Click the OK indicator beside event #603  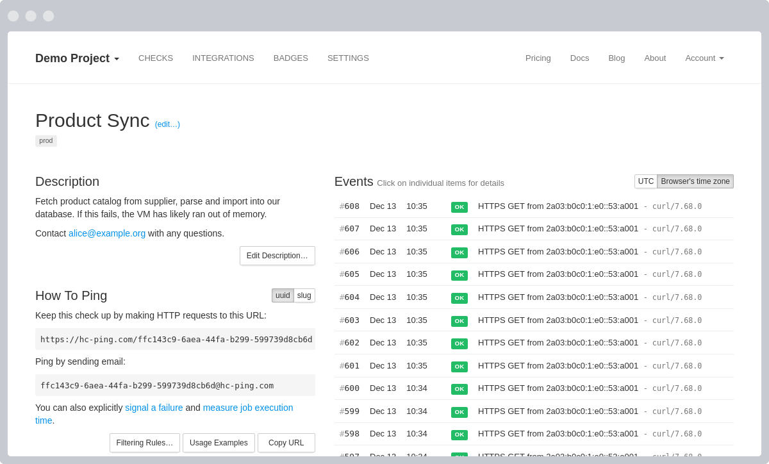click(459, 320)
